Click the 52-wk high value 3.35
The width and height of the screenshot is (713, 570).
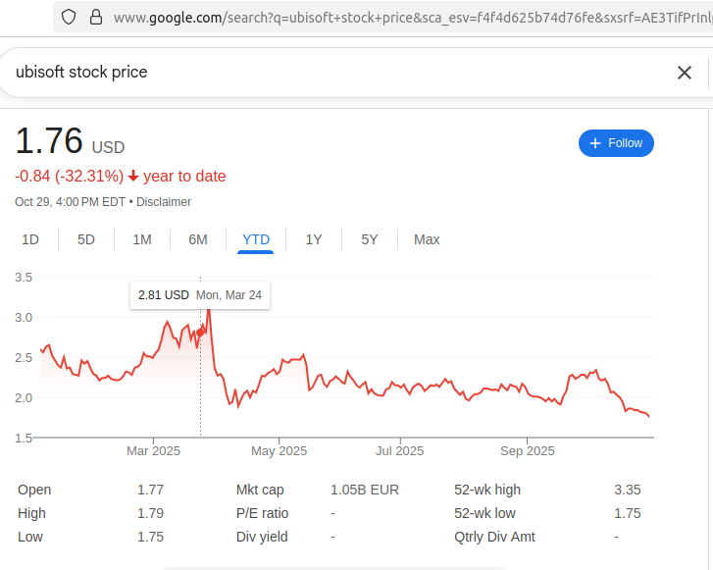(x=628, y=490)
